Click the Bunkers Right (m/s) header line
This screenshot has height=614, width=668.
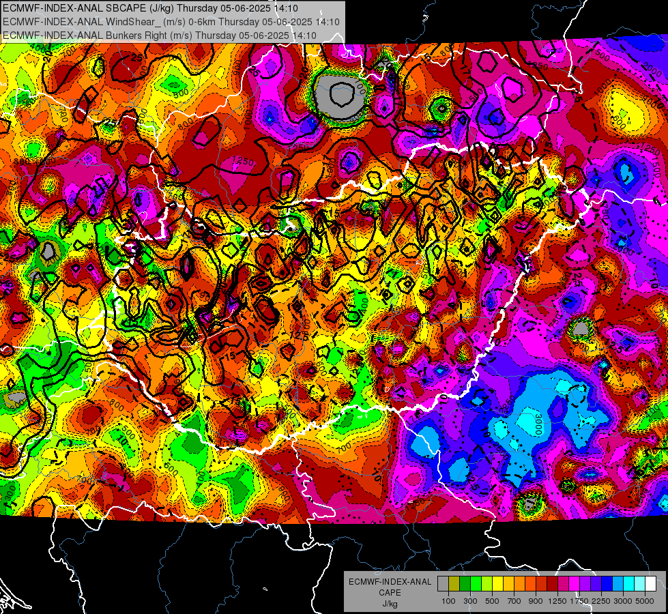click(x=160, y=35)
